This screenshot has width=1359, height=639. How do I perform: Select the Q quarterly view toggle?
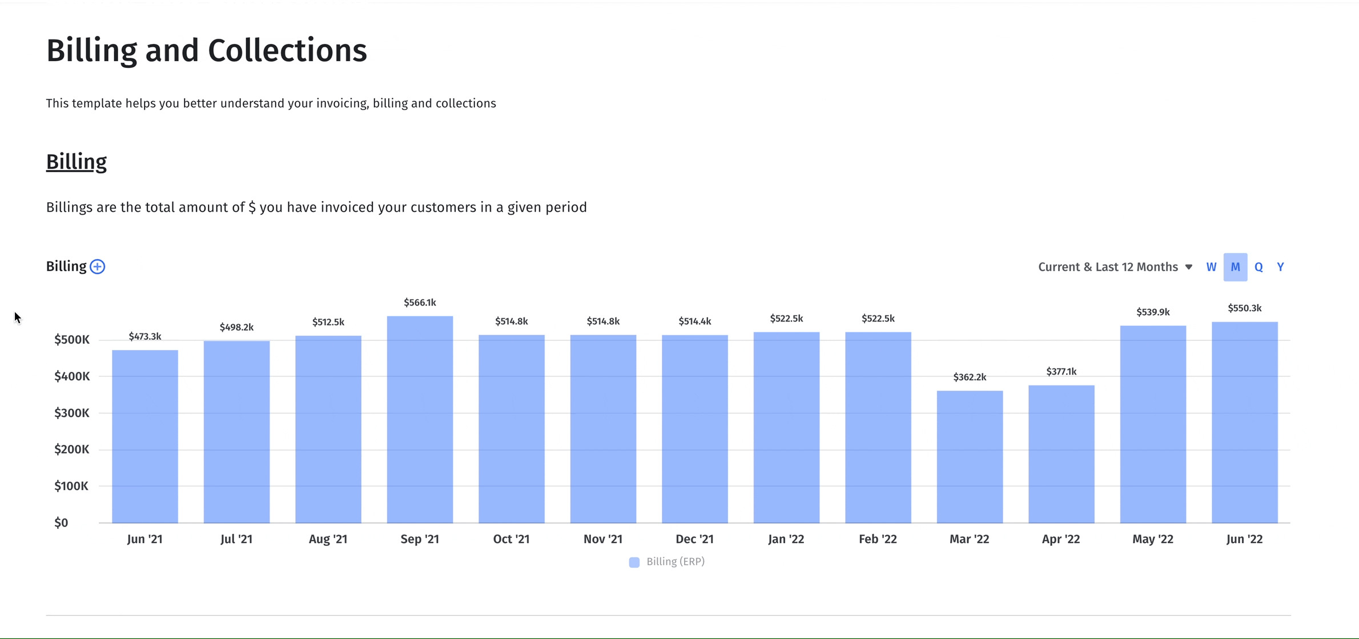tap(1259, 266)
